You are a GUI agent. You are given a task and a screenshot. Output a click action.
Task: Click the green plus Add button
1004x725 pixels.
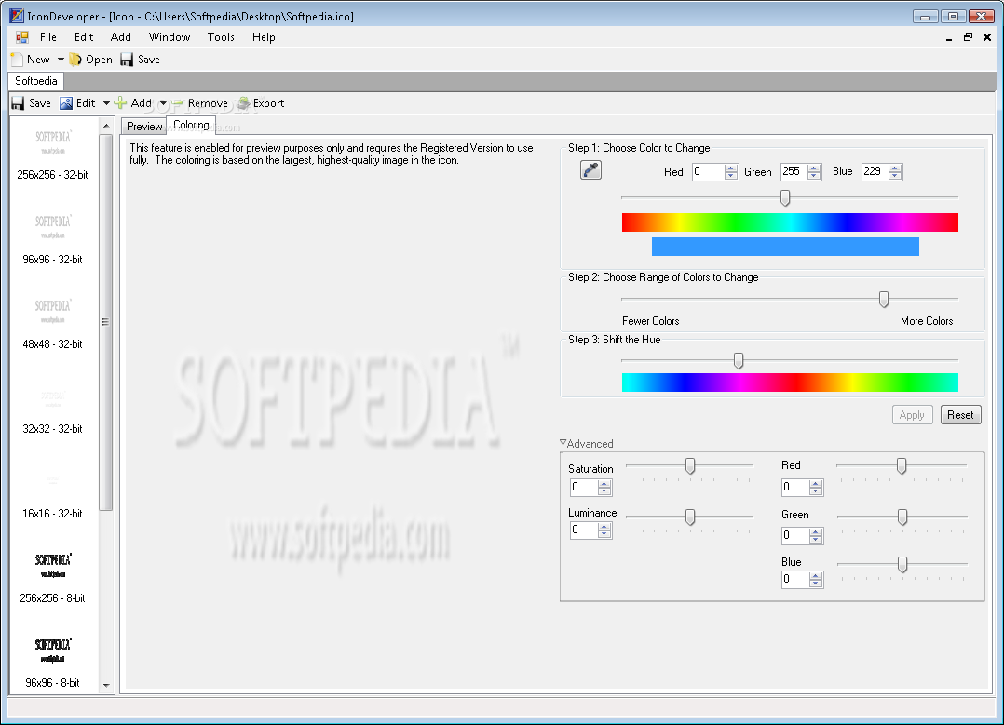[x=133, y=103]
